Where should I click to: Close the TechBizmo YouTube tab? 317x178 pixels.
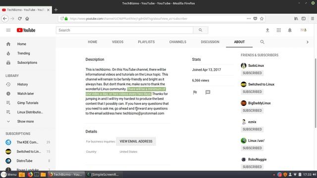48,10
